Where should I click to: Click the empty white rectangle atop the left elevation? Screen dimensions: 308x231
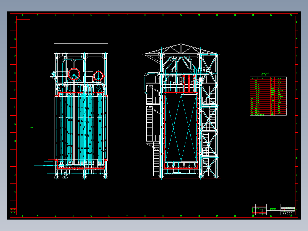coord(81,48)
